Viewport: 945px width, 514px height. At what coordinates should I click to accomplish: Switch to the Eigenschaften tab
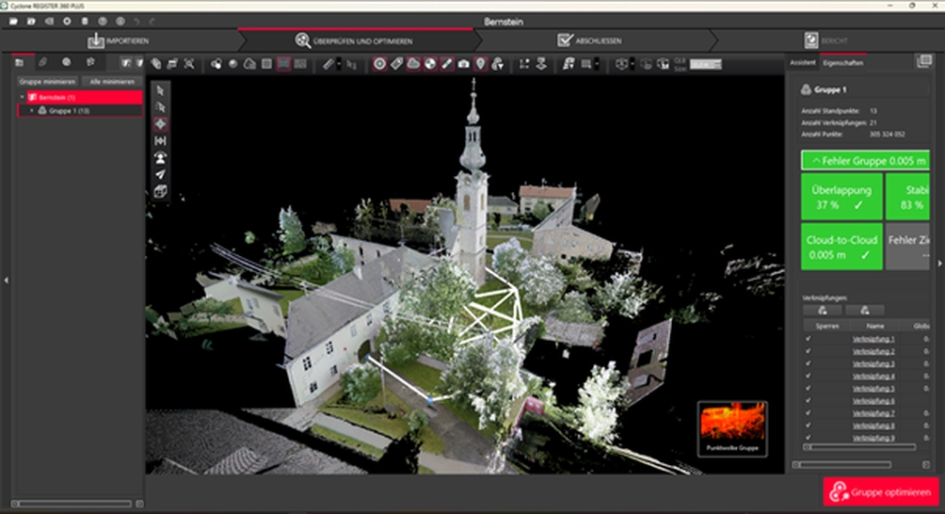click(x=842, y=62)
